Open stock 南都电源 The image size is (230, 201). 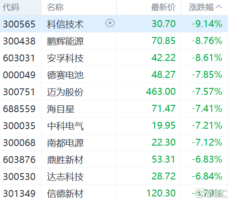point(65,143)
